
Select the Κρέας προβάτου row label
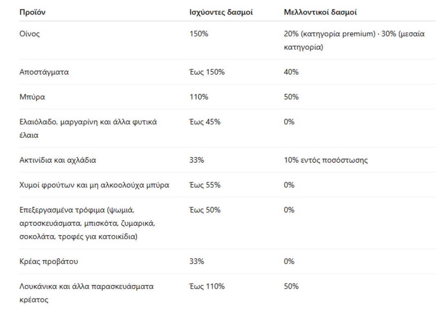pyautogui.click(x=49, y=261)
